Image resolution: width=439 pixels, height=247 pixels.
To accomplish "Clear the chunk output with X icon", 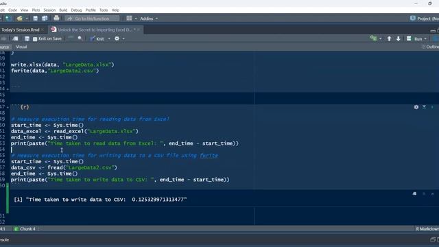I will [x=432, y=193].
